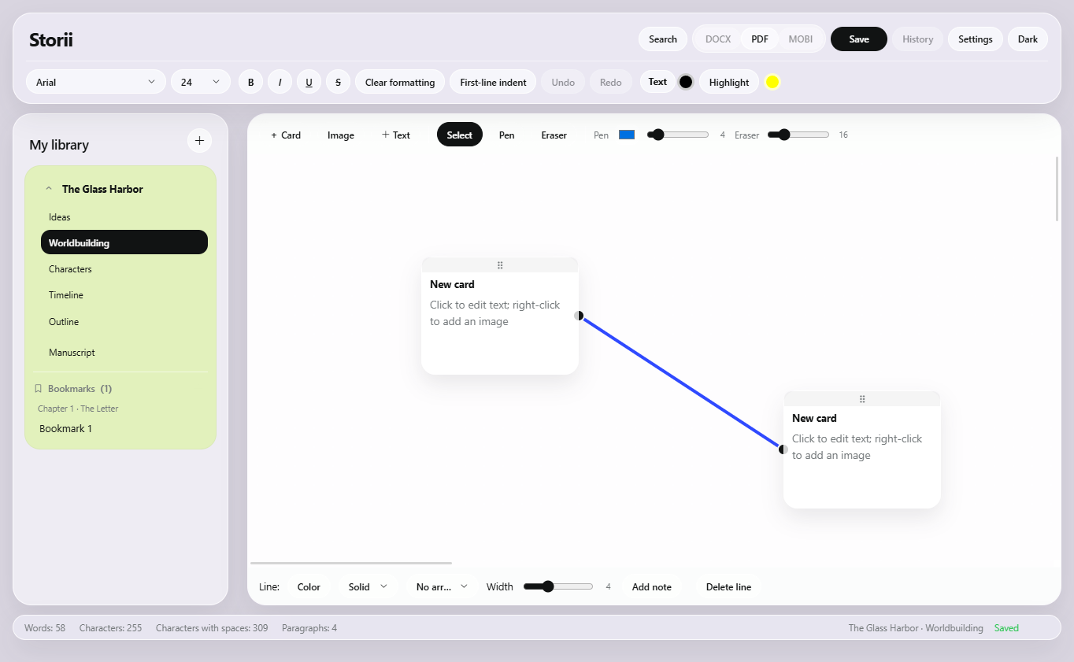This screenshot has height=662, width=1074.
Task: Switch to Dark mode
Action: pyautogui.click(x=1028, y=39)
